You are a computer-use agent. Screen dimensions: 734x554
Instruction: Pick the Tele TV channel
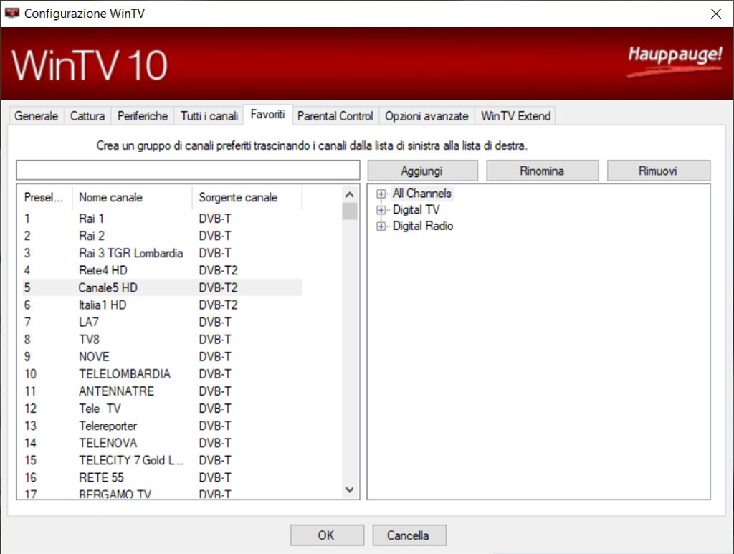click(162, 409)
